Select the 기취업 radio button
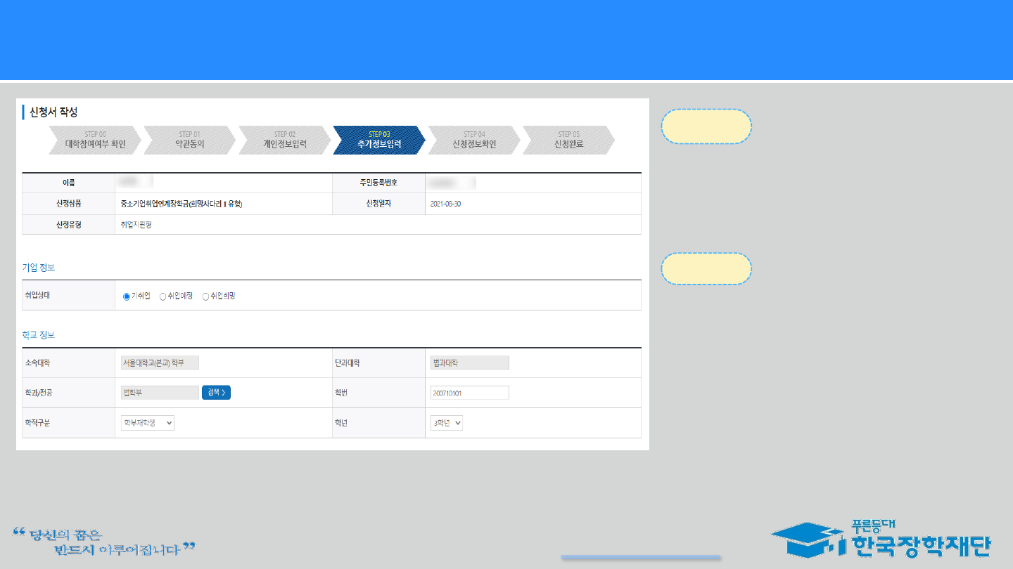This screenshot has width=1013, height=569. coord(127,296)
